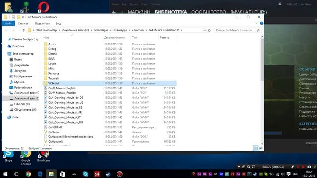Go up one folder level in Explorer

point(24,30)
